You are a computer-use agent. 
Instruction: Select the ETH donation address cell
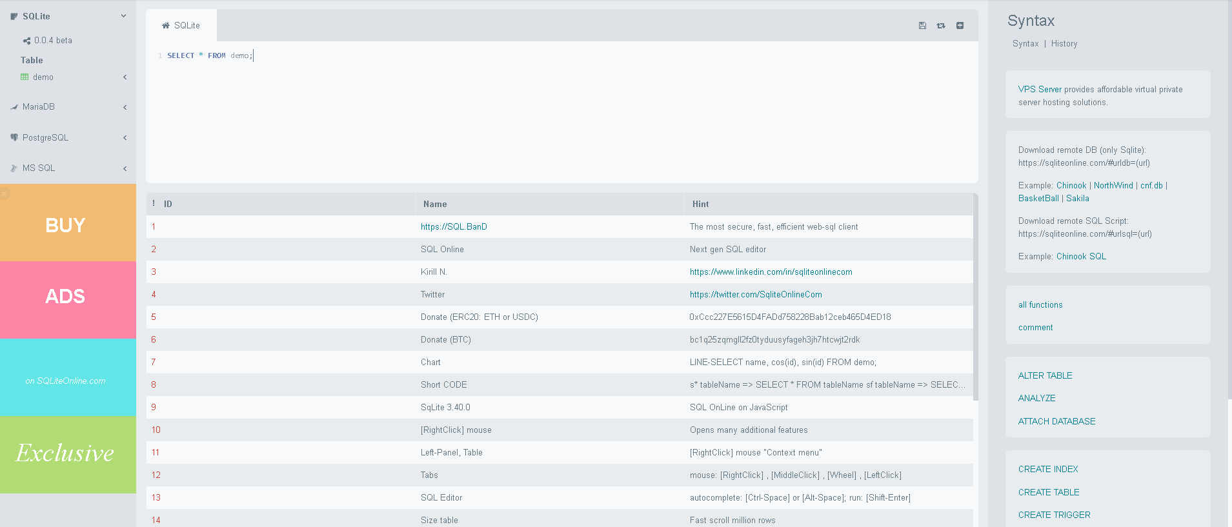[829, 317]
